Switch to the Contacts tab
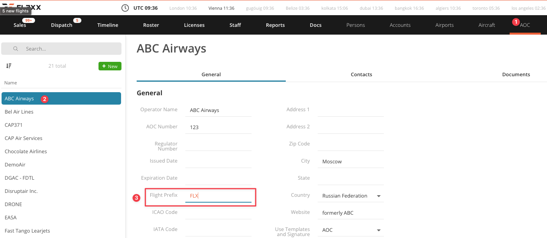This screenshot has height=238, width=547. [361, 74]
